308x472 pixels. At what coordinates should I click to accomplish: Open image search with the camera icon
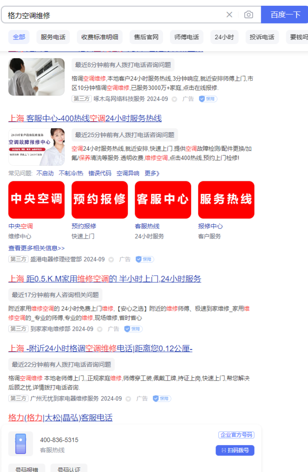coord(248,14)
